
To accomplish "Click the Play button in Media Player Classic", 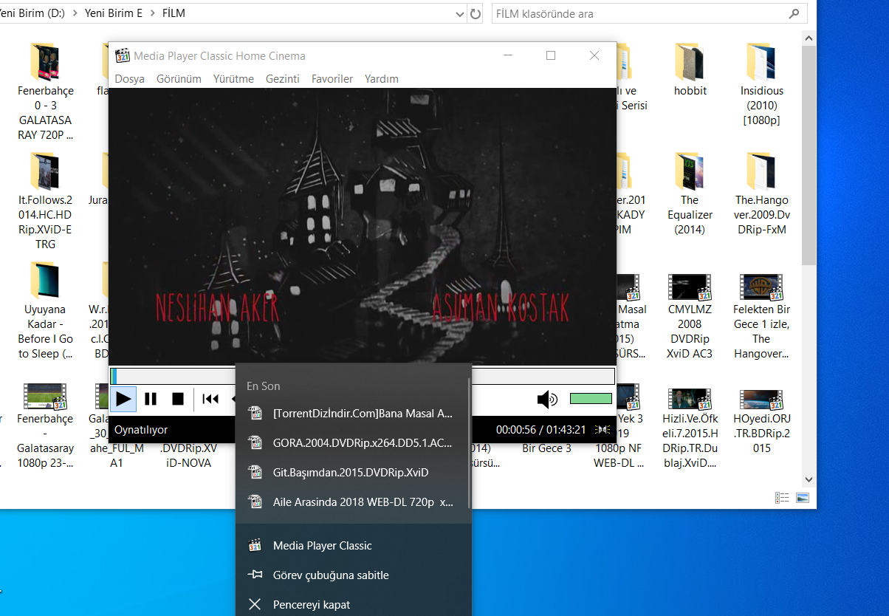I will click(123, 399).
